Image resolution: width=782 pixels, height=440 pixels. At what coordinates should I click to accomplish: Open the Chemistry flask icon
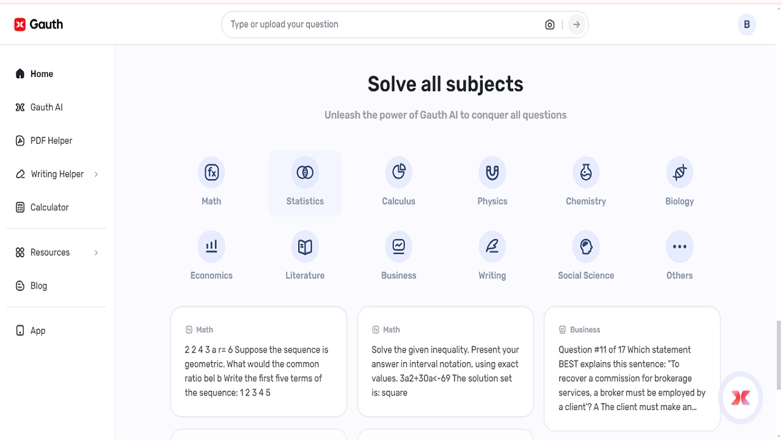tap(586, 173)
